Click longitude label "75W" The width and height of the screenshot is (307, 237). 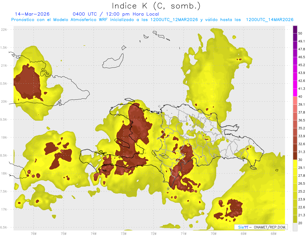(x=64, y=233)
